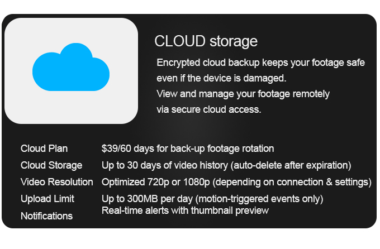Select the Cloud Storage label
Screen dimensions: 380x249
(x=51, y=165)
